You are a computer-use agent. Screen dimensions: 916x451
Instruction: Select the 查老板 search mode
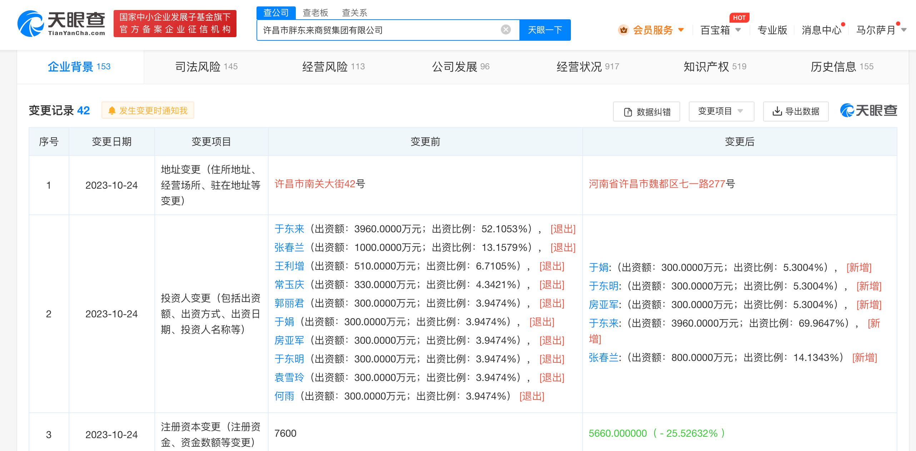tap(315, 13)
